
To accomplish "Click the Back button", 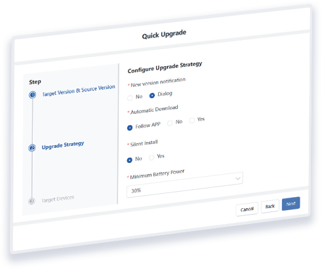I will click(x=270, y=206).
